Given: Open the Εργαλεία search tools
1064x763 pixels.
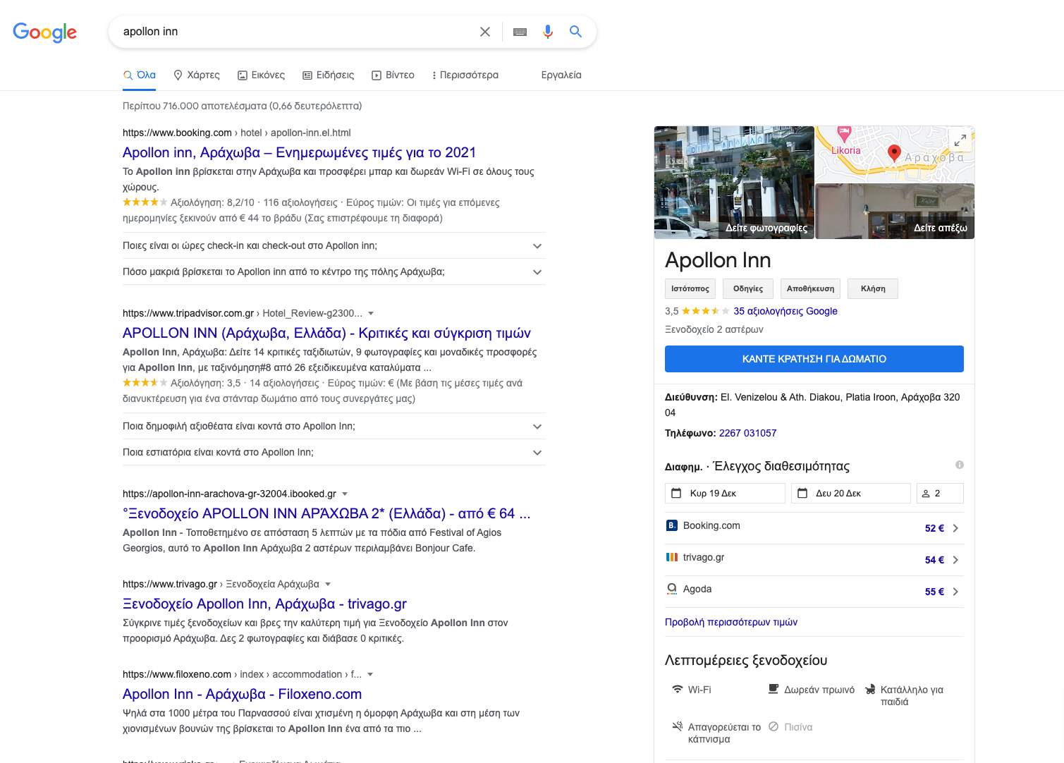Looking at the screenshot, I should [x=561, y=75].
